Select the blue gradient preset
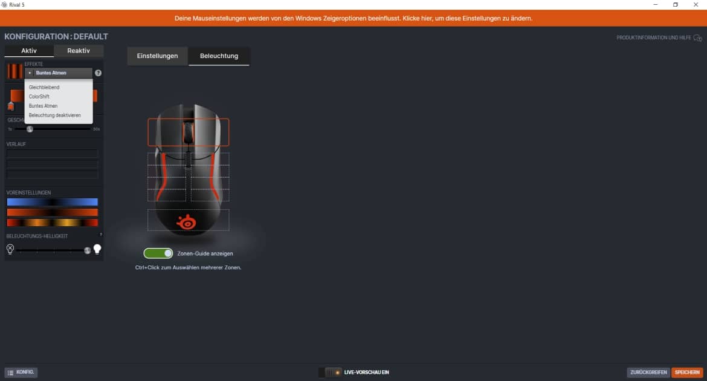The height and width of the screenshot is (381, 707). [x=52, y=202]
